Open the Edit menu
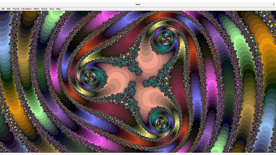276x155 pixels. click(8, 9)
